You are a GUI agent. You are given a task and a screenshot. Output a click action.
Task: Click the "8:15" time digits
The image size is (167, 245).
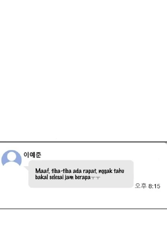(x=154, y=186)
